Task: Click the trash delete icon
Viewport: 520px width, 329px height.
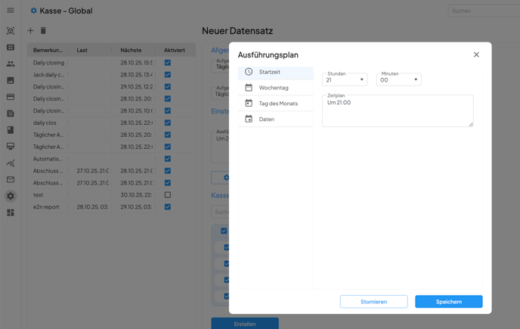Action: (x=43, y=31)
